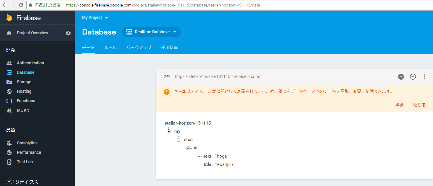The width and height of the screenshot is (433, 186).
Task: Click the Performance gauge icon
Action: click(9, 152)
